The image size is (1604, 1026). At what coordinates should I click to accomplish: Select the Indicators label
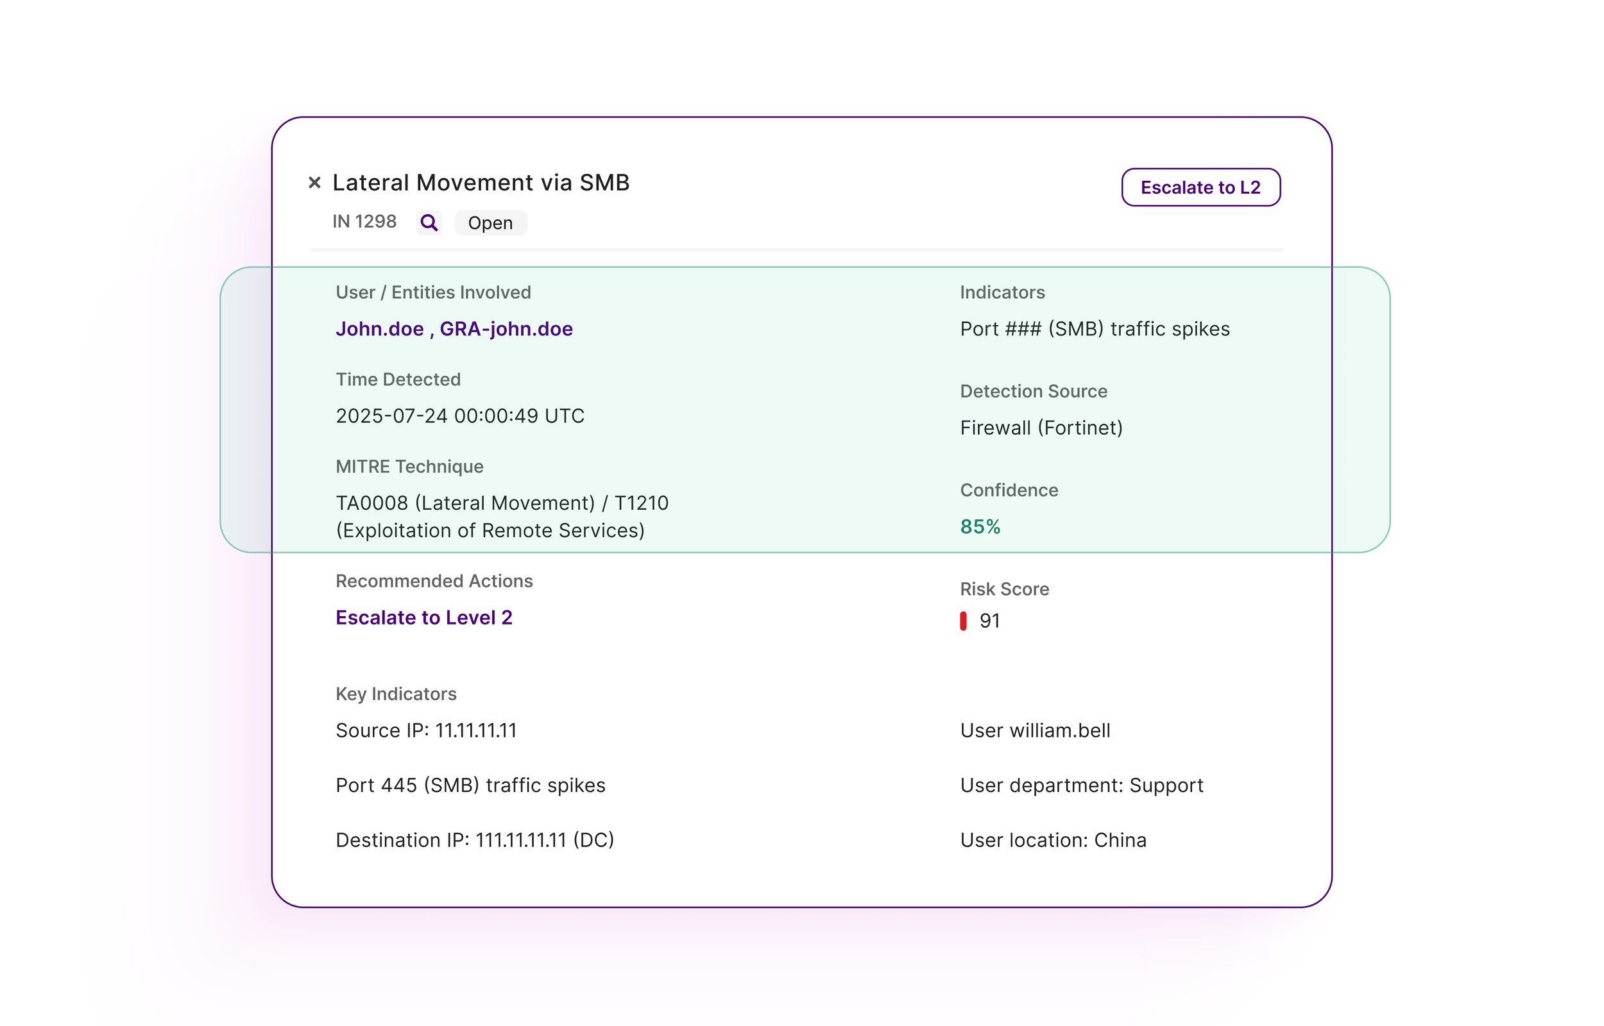(1002, 292)
